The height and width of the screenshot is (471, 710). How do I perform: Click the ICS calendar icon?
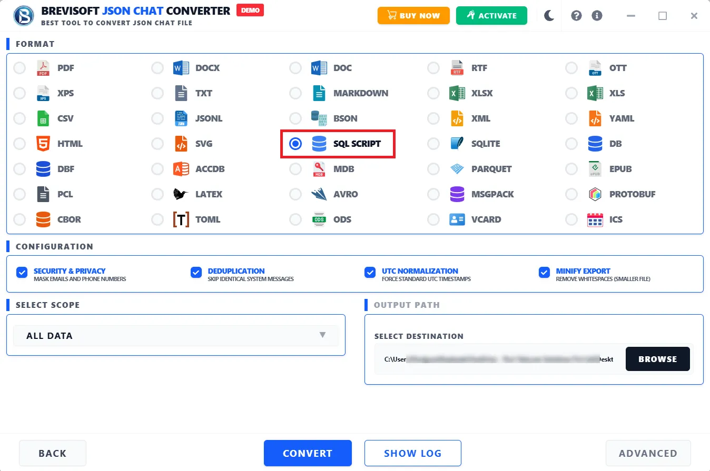595,219
